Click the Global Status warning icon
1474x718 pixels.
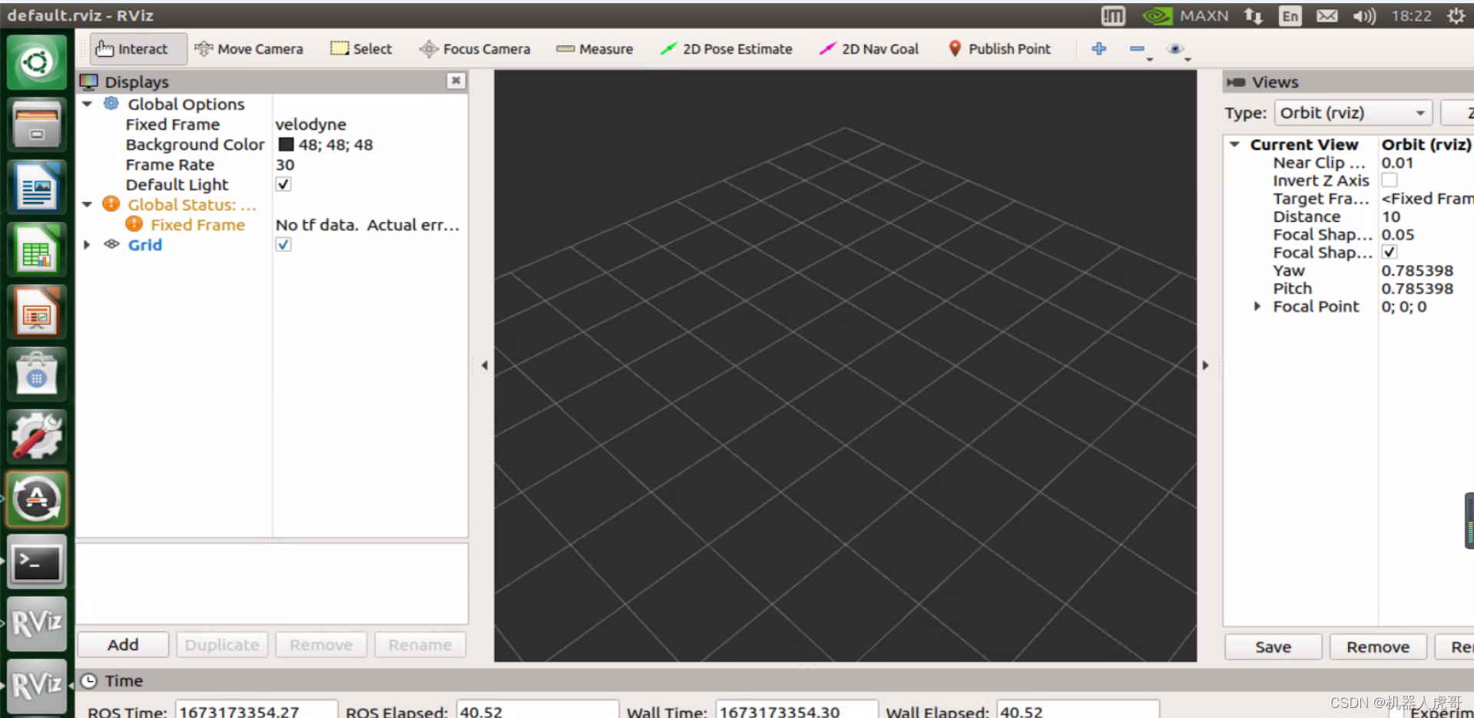(x=111, y=203)
